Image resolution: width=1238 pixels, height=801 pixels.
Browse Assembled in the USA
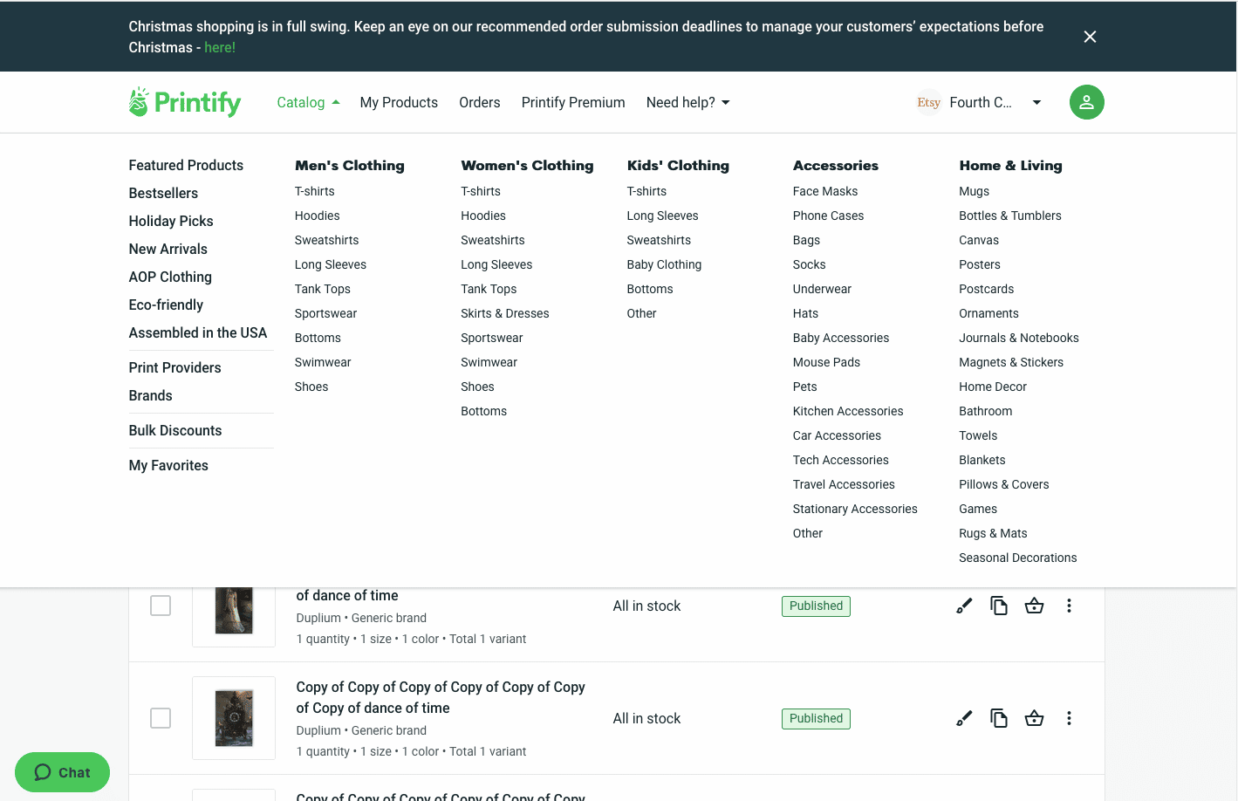tap(198, 332)
